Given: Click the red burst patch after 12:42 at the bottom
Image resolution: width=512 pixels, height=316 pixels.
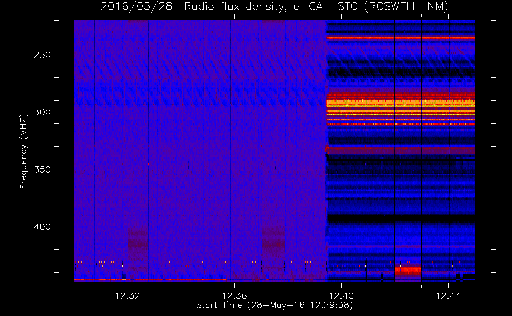Looking at the screenshot, I should click(x=408, y=270).
